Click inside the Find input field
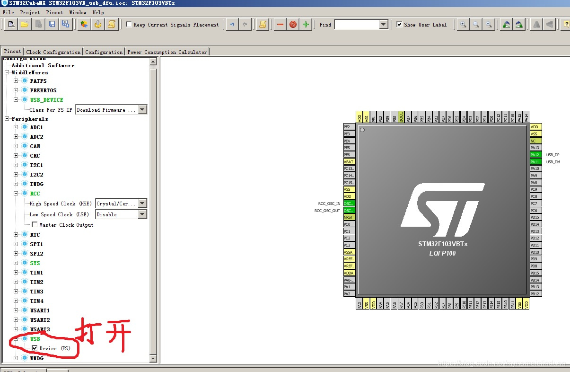The height and width of the screenshot is (372, 570). click(357, 25)
